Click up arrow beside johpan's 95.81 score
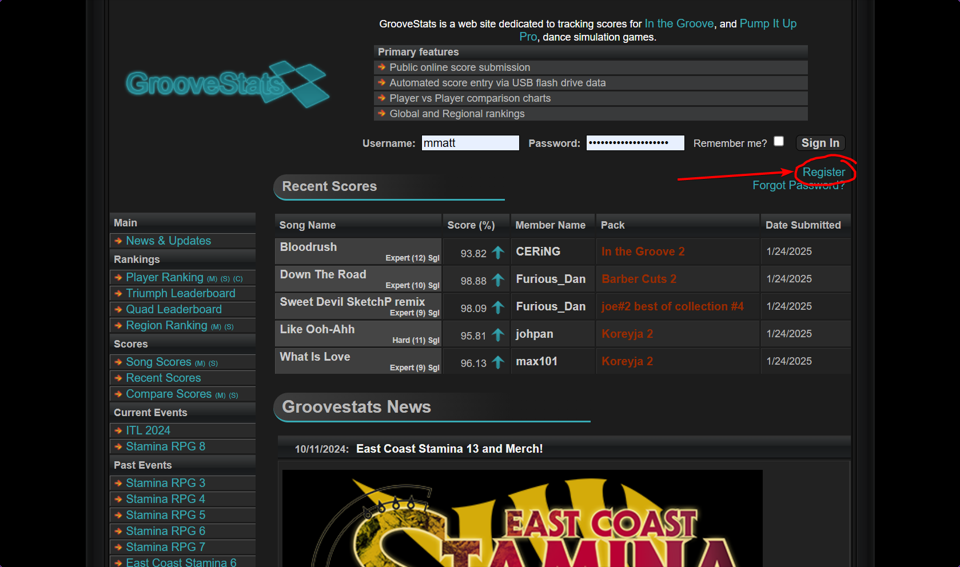 tap(498, 335)
